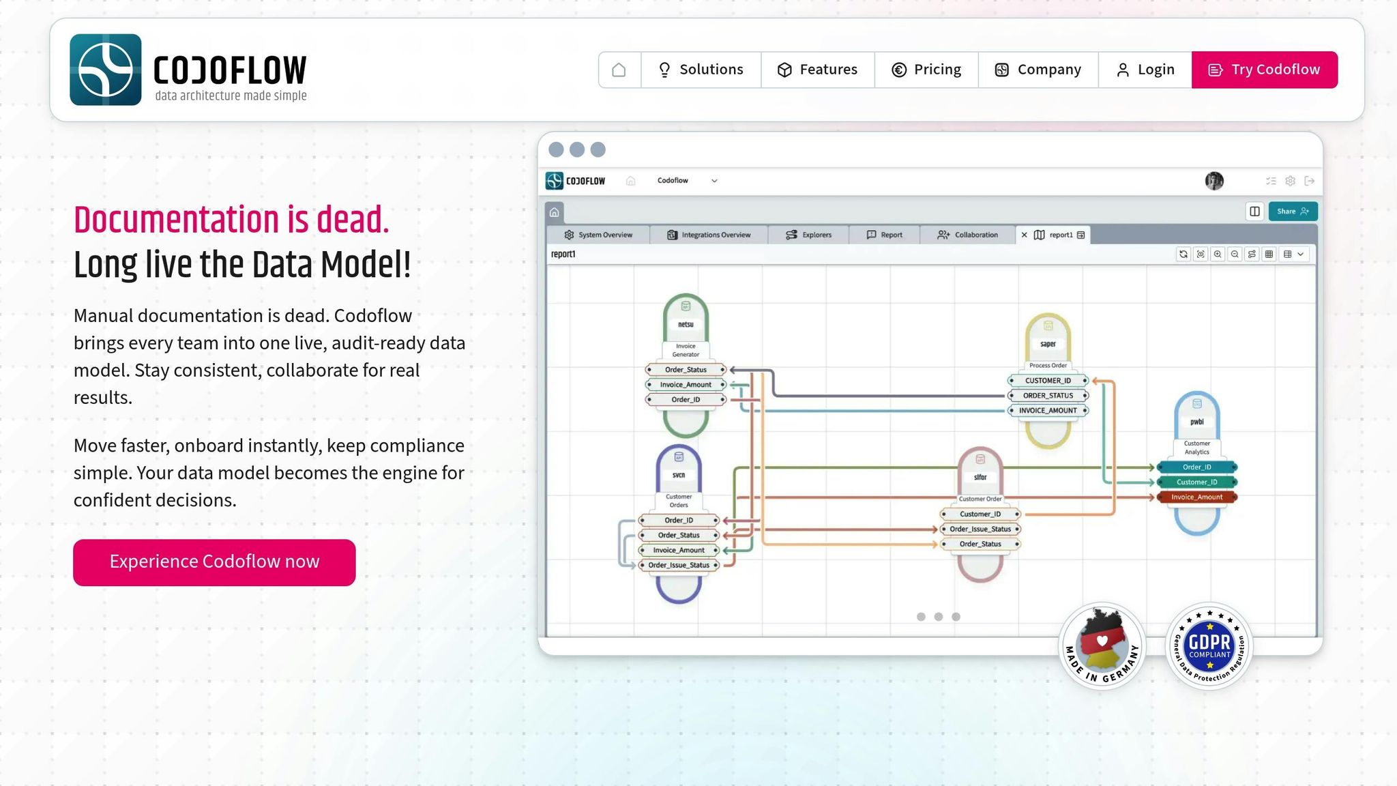1397x786 pixels.
Task: Toggle the split panel view button
Action: click(x=1254, y=212)
